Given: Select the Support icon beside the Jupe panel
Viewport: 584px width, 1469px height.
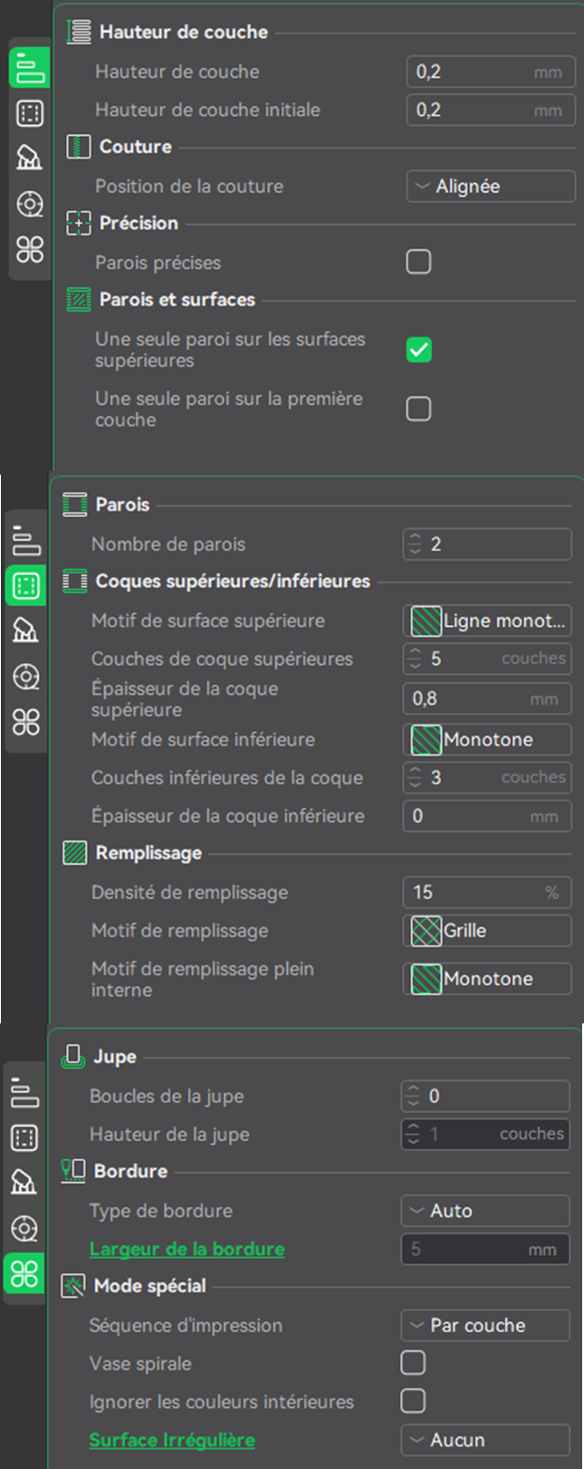Looking at the screenshot, I should tap(24, 1183).
